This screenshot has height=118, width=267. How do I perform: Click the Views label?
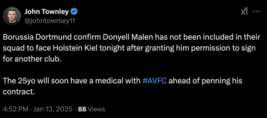click(96, 109)
